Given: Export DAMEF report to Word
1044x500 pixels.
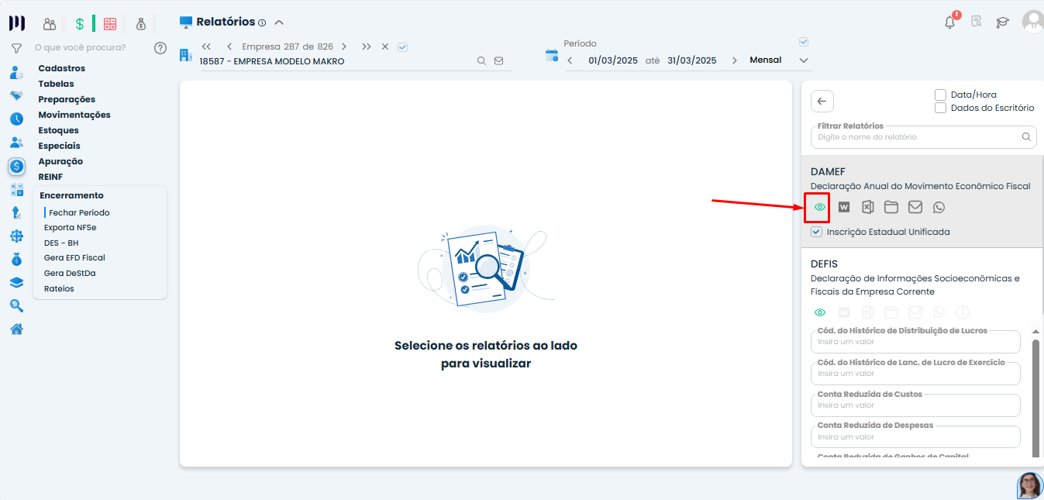Looking at the screenshot, I should 844,207.
